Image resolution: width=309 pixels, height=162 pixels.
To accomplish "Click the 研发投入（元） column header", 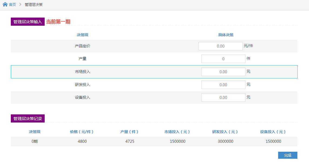I will pos(225,132).
